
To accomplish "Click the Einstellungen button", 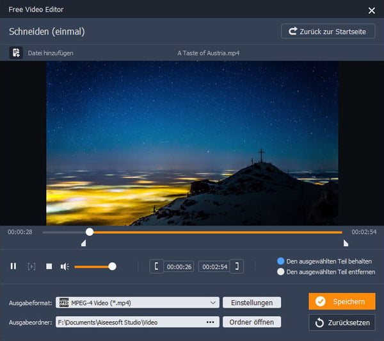I will click(252, 303).
